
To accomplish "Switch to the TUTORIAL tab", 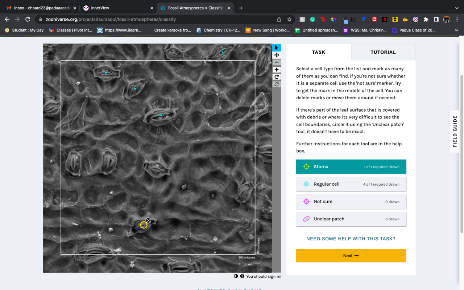I will click(383, 52).
